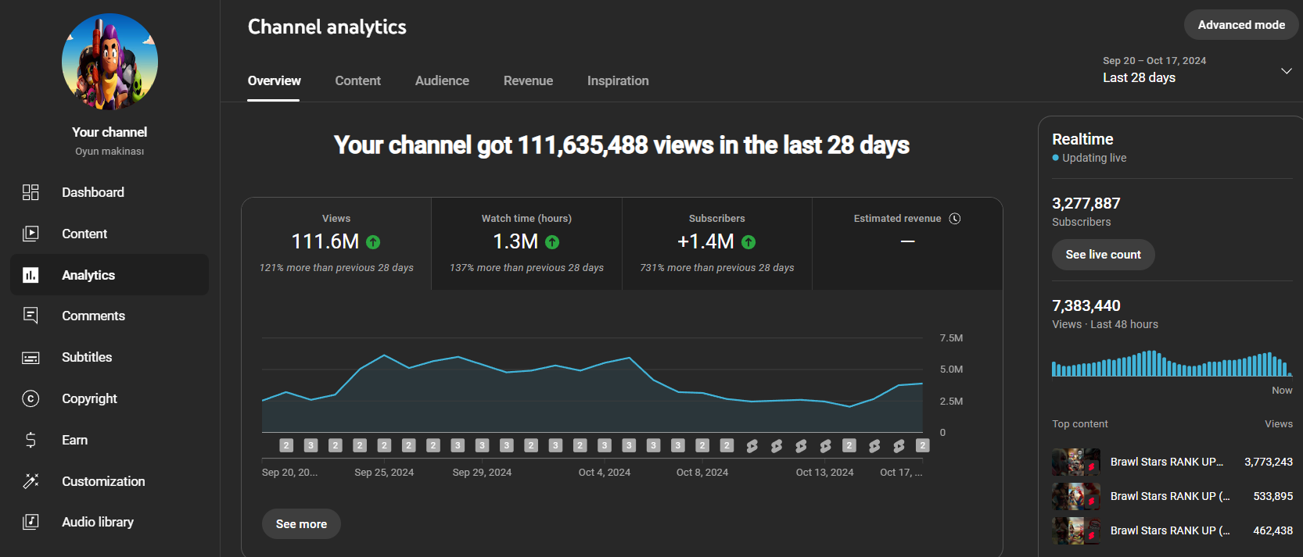Click the Advanced mode button
The width and height of the screenshot is (1303, 557).
[1241, 25]
